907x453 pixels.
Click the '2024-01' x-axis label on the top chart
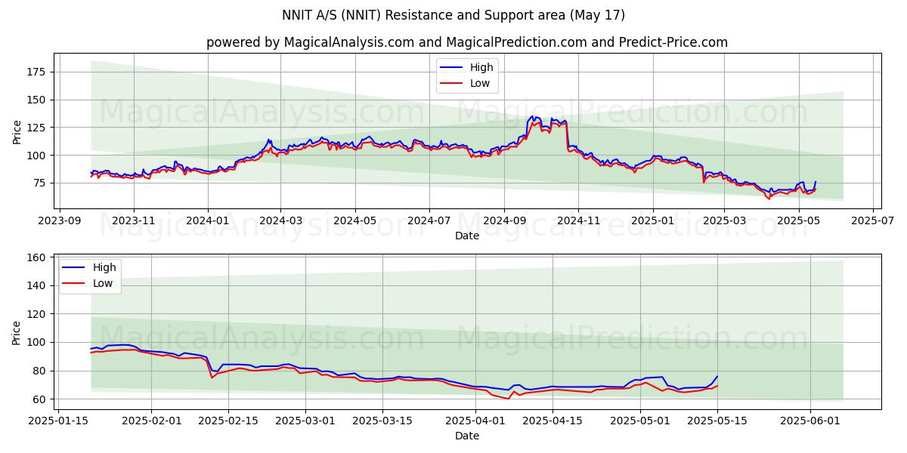click(x=208, y=221)
